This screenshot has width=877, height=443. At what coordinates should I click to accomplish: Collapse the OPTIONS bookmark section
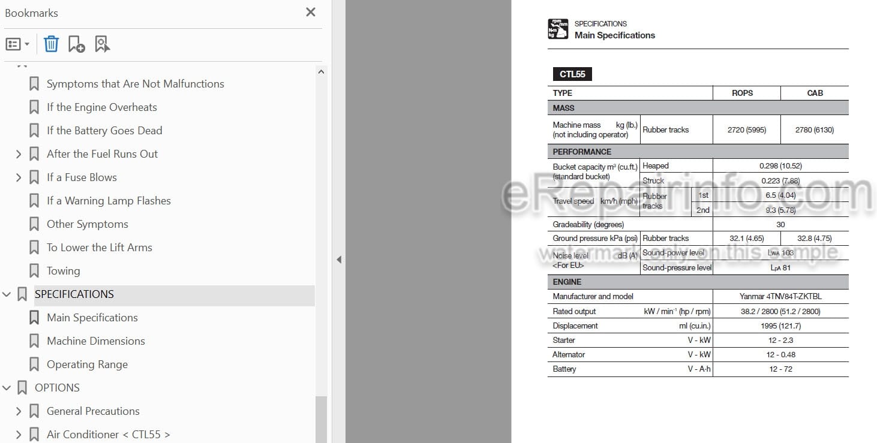(x=7, y=388)
